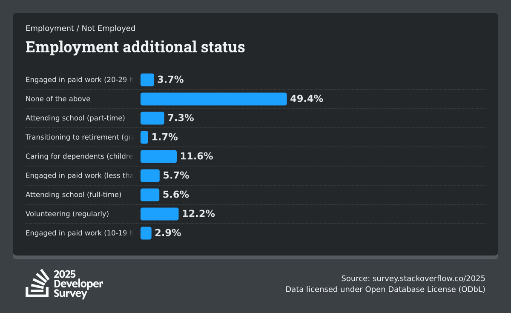Click the 5.7% paid work bar
Image resolution: width=511 pixels, height=313 pixels.
pyautogui.click(x=150, y=175)
